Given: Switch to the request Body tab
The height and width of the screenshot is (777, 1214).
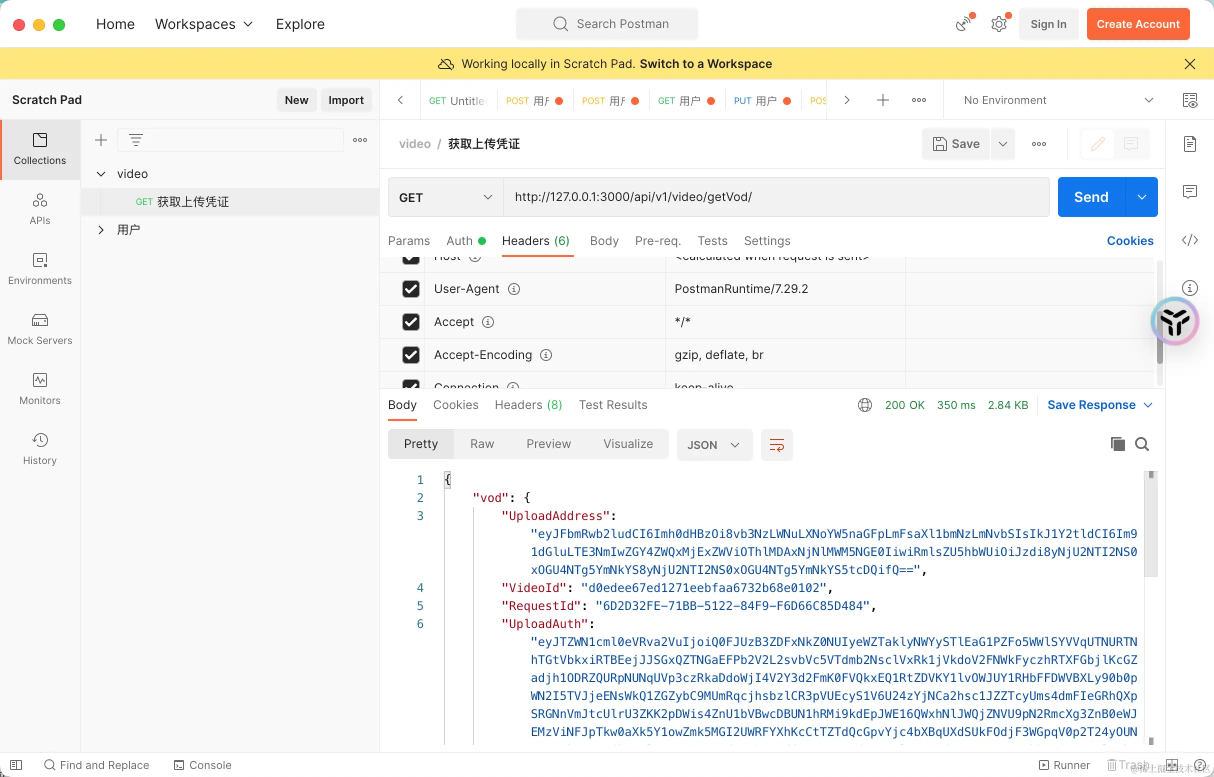Looking at the screenshot, I should (x=603, y=240).
